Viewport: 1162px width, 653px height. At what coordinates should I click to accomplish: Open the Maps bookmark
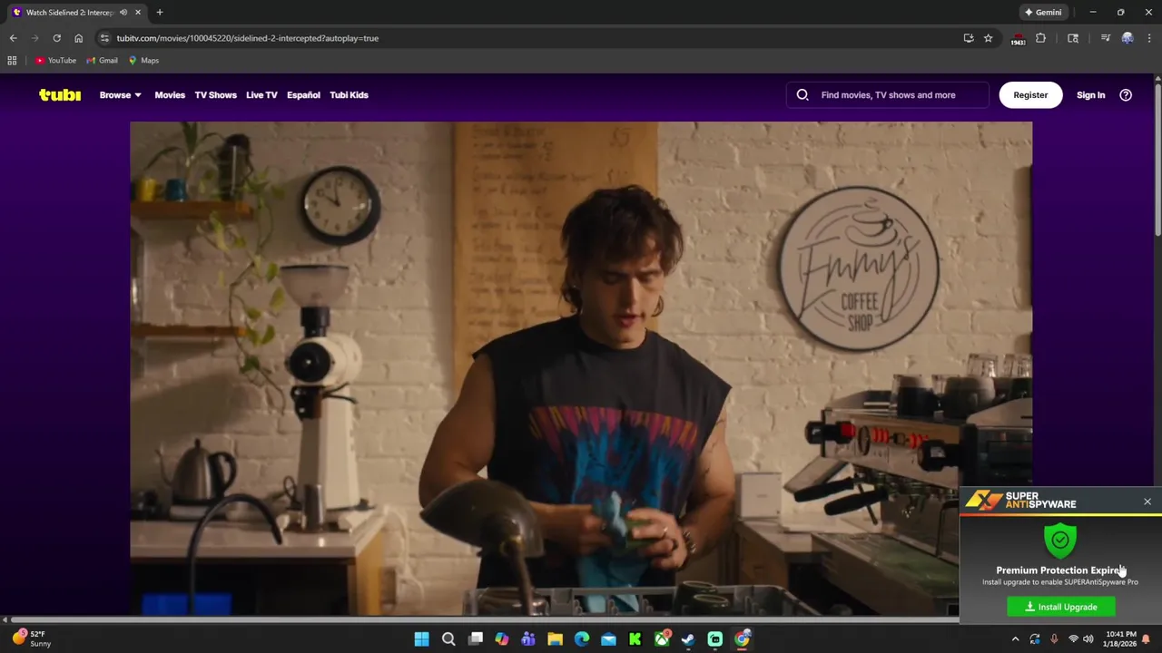coord(143,61)
